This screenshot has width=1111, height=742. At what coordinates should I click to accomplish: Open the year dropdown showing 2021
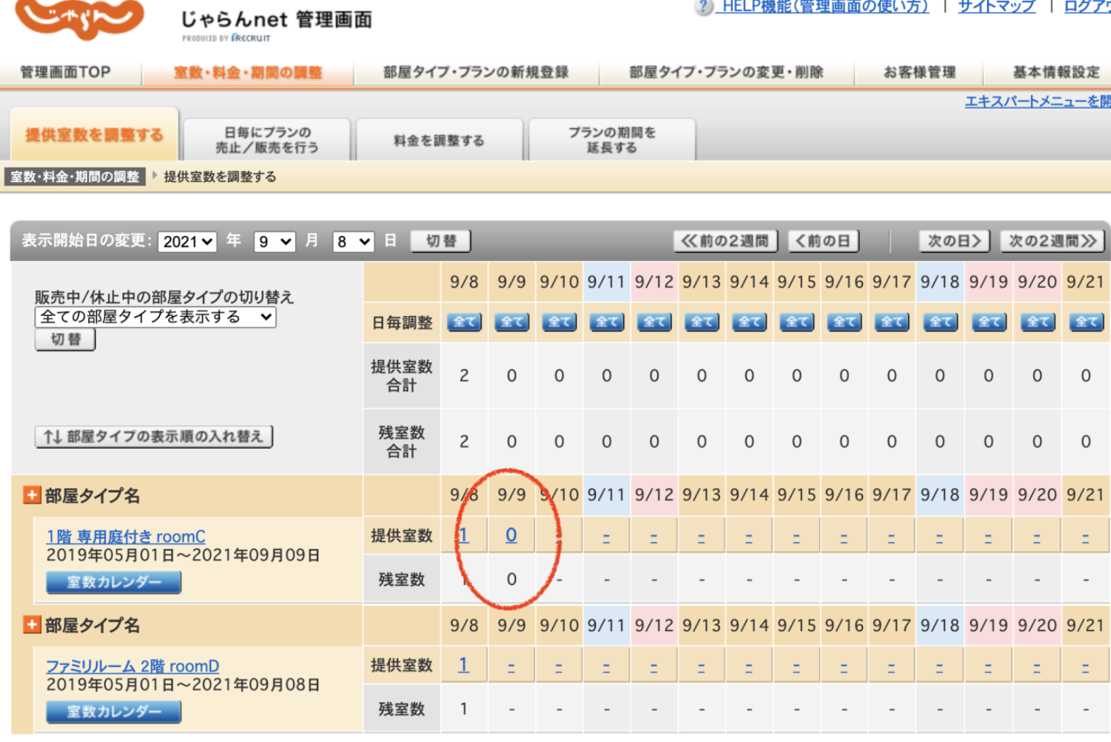click(x=187, y=241)
